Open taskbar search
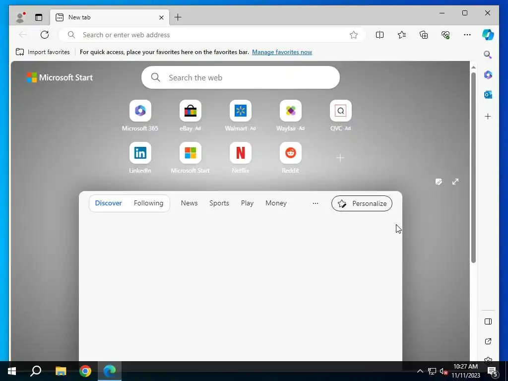The width and height of the screenshot is (508, 381). pos(36,371)
